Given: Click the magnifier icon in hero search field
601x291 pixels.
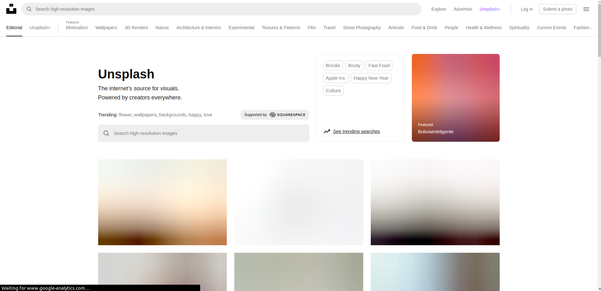Looking at the screenshot, I should point(106,133).
